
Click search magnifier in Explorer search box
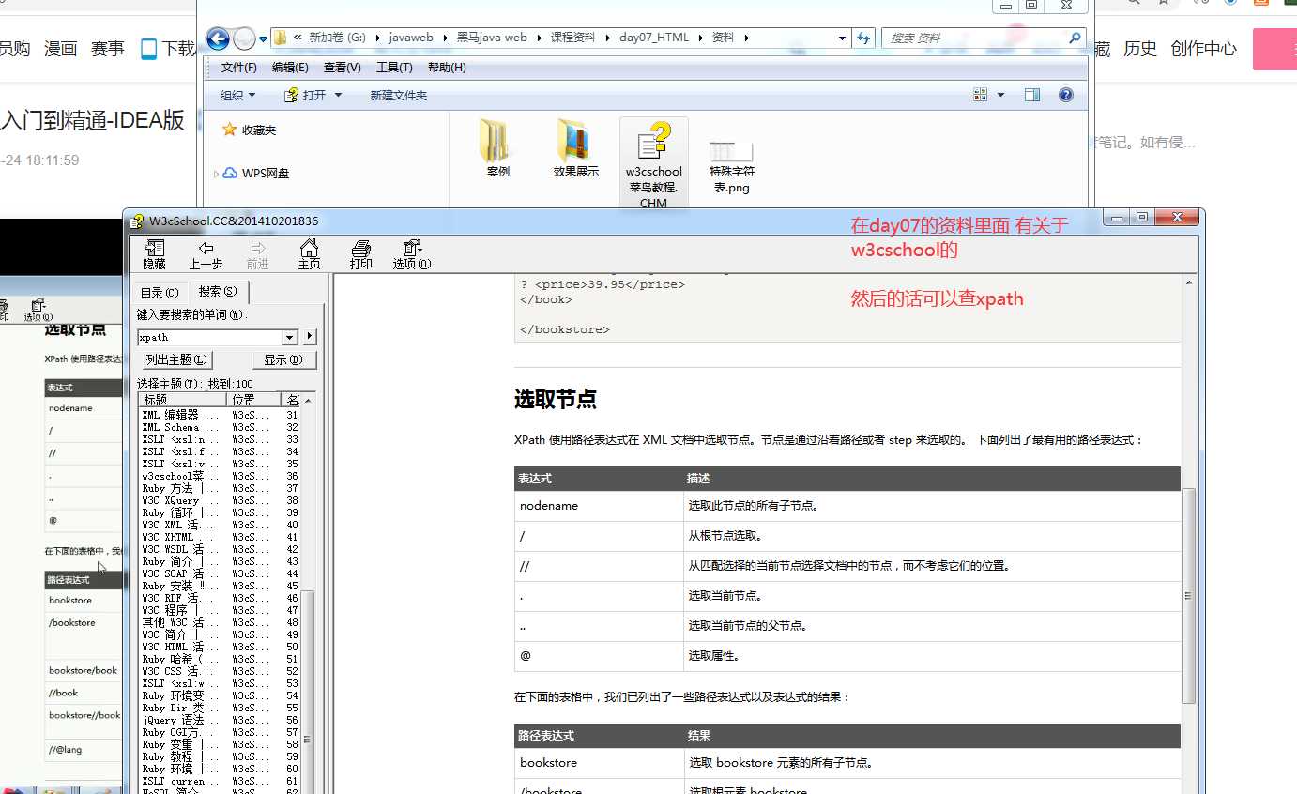[x=1075, y=38]
